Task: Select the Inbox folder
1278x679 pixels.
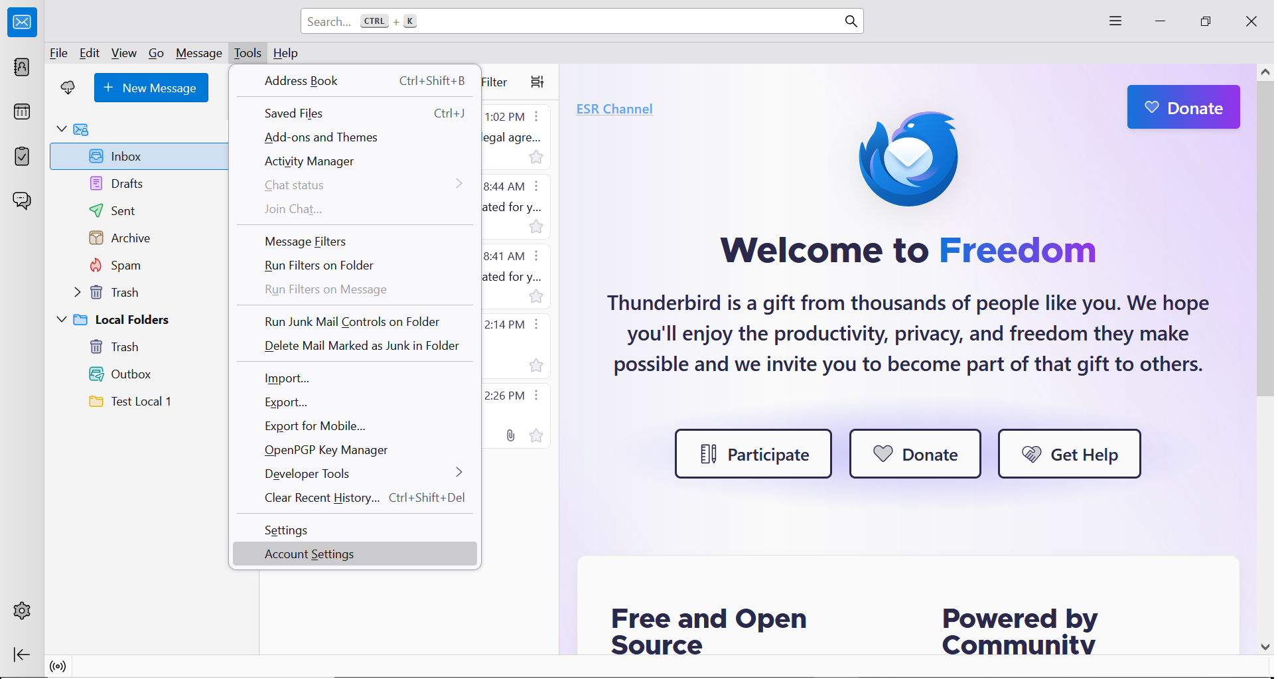Action: point(139,157)
